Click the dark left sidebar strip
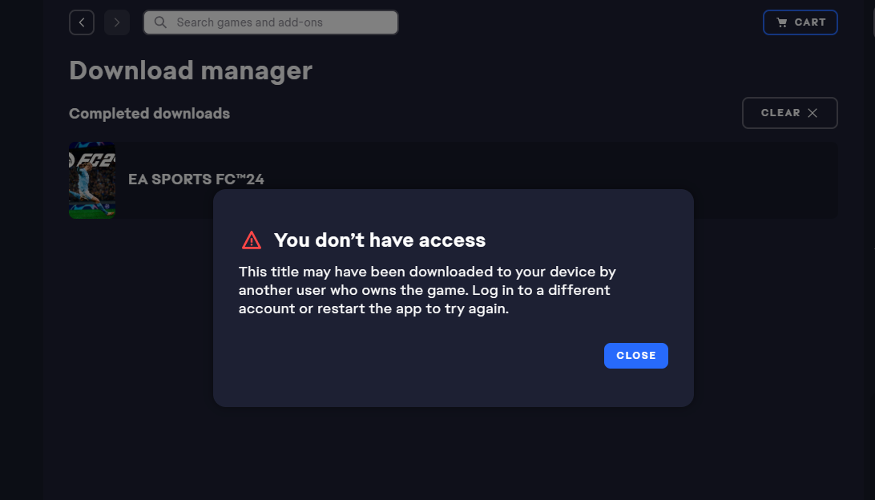Viewport: 875px width, 500px height. 22,250
